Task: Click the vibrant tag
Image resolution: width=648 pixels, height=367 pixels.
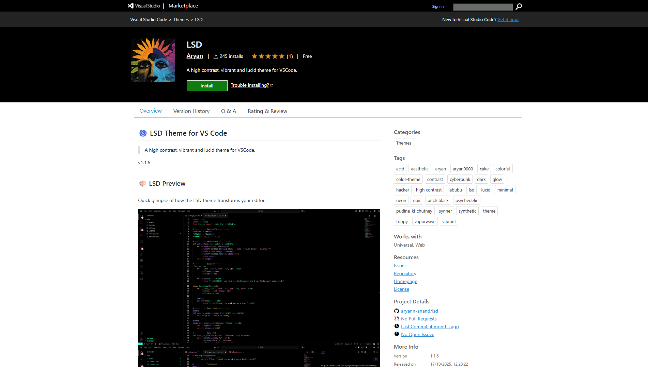Action: (449, 221)
